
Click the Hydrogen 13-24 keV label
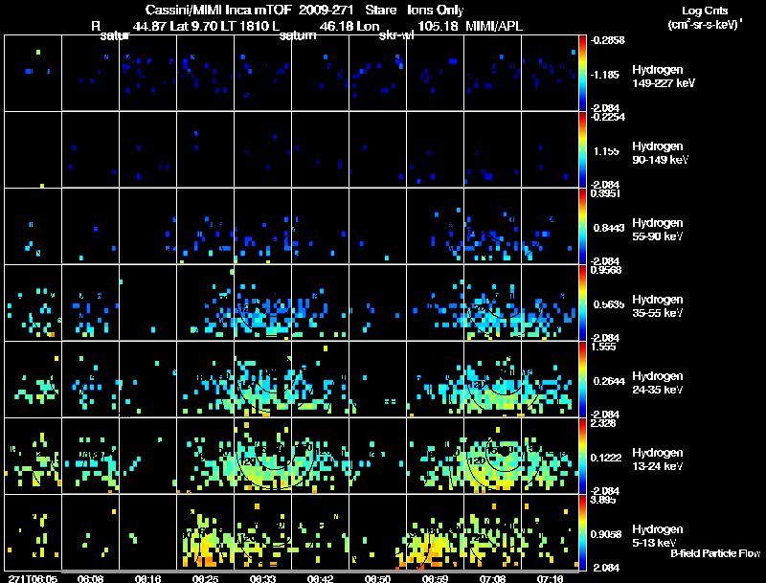[x=658, y=460]
